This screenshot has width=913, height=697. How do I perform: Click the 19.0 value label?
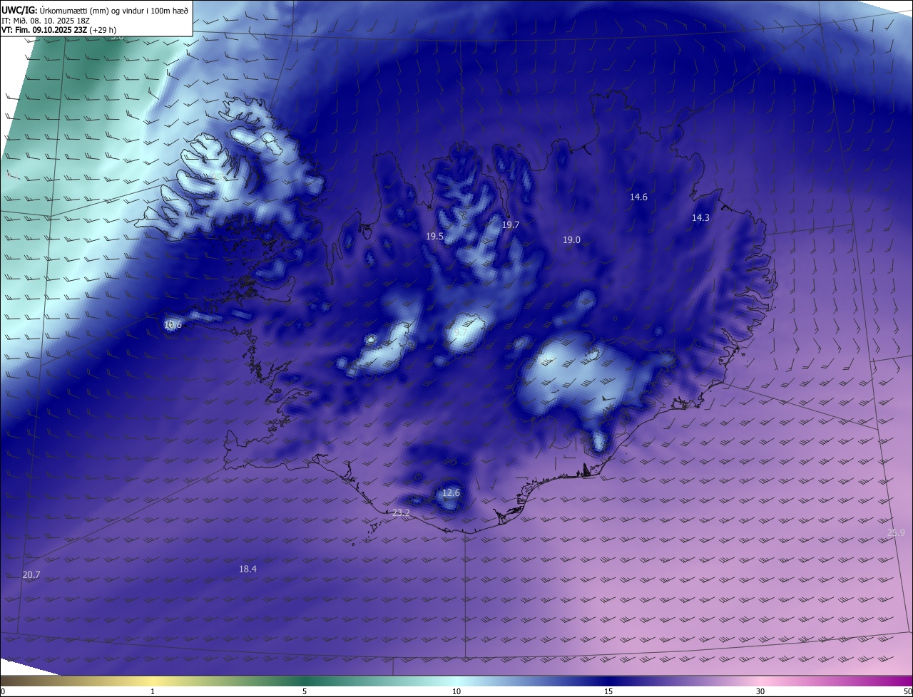pyautogui.click(x=571, y=240)
